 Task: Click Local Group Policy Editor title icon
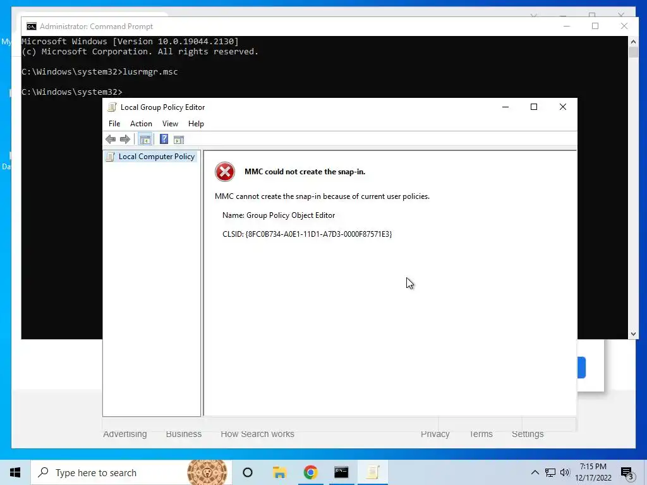pyautogui.click(x=112, y=107)
